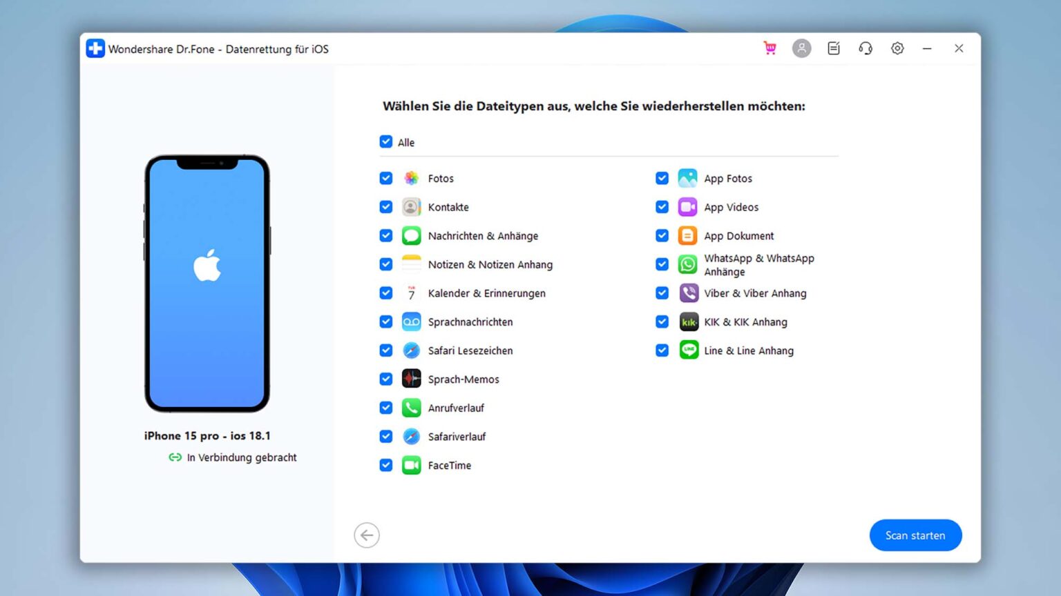Toggle the Safariverlauf checkbox
1061x596 pixels.
386,437
